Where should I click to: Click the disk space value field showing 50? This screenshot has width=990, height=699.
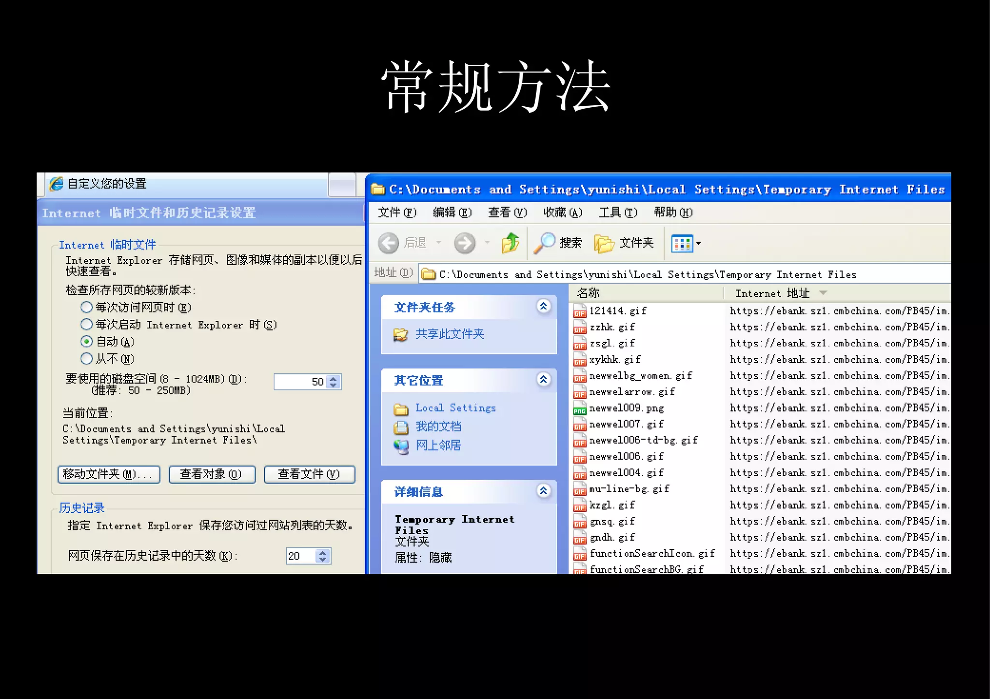(x=301, y=382)
